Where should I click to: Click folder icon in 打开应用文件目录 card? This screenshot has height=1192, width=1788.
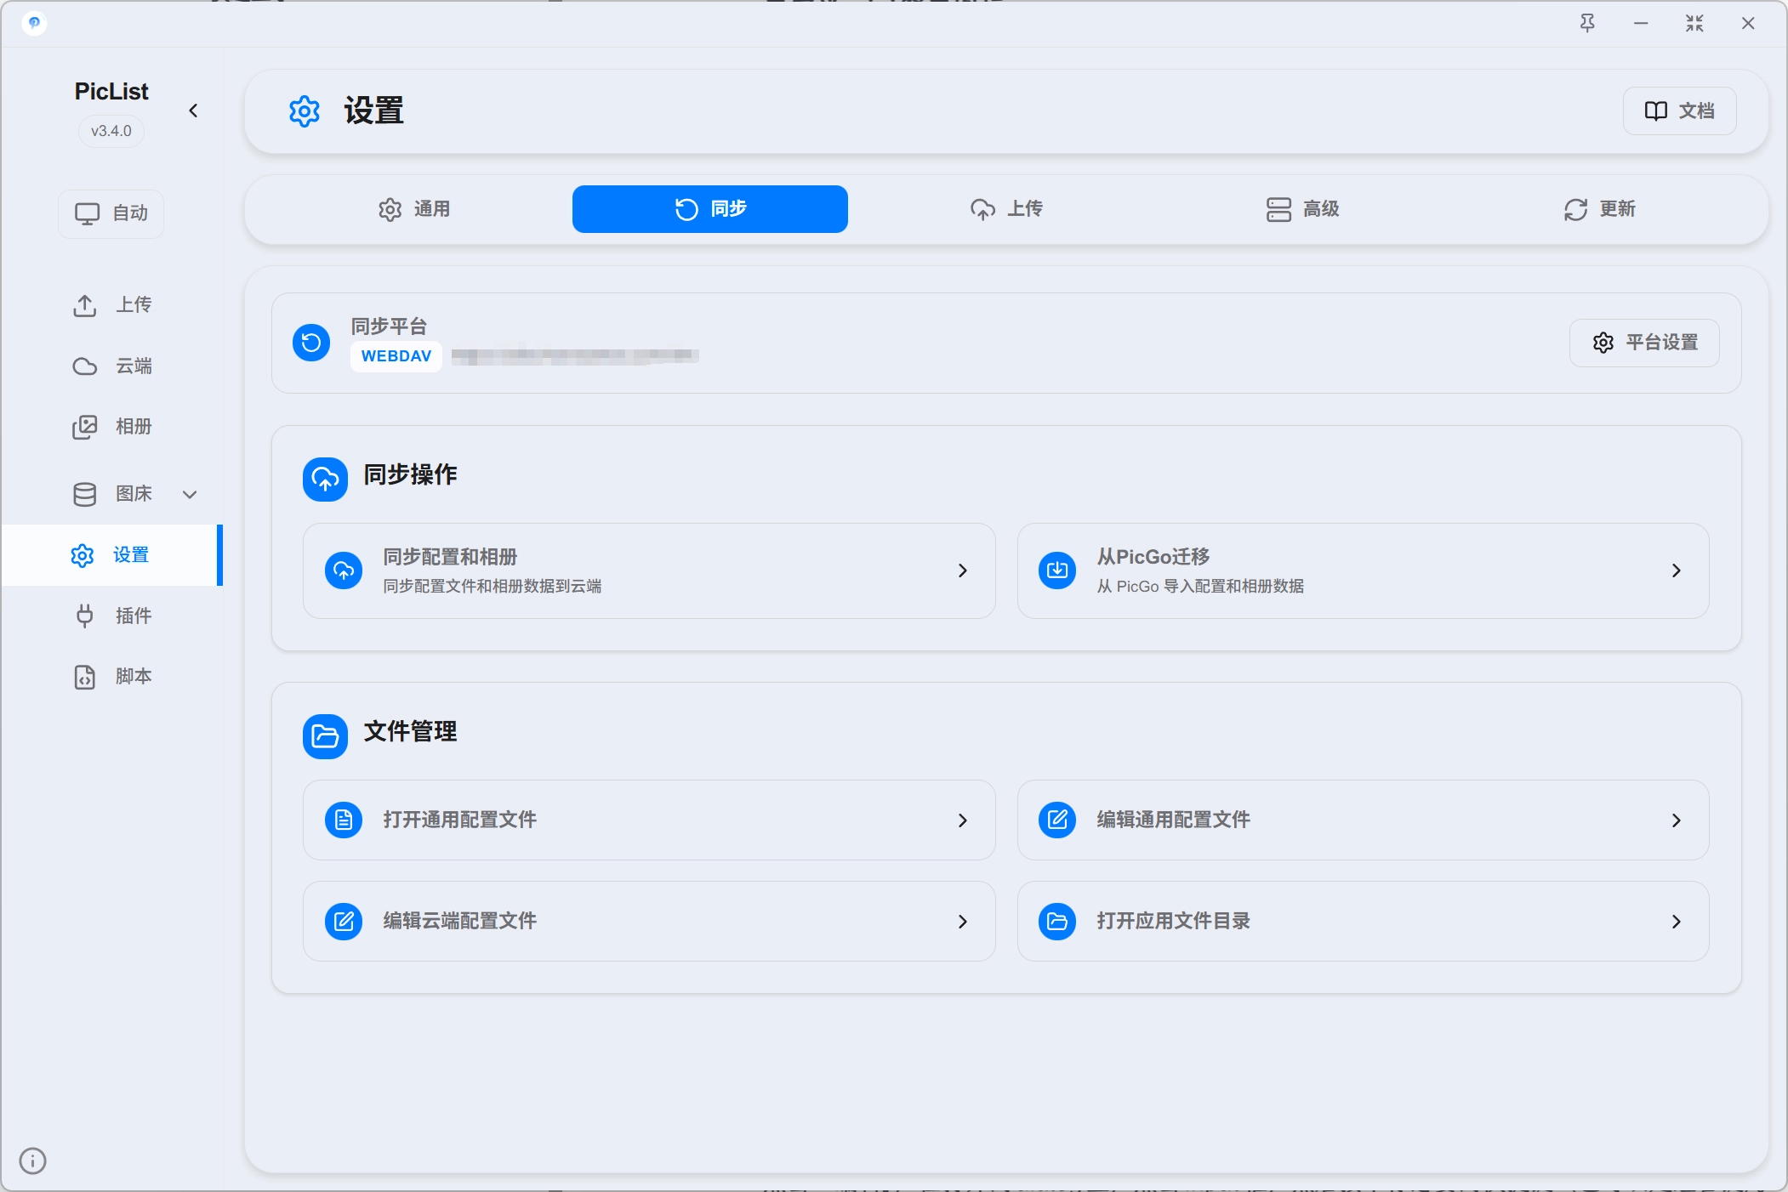tap(1057, 921)
